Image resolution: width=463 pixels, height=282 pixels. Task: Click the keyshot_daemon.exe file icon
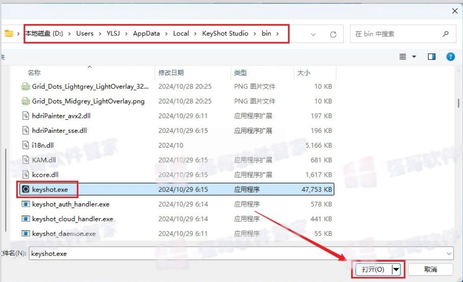coord(26,233)
